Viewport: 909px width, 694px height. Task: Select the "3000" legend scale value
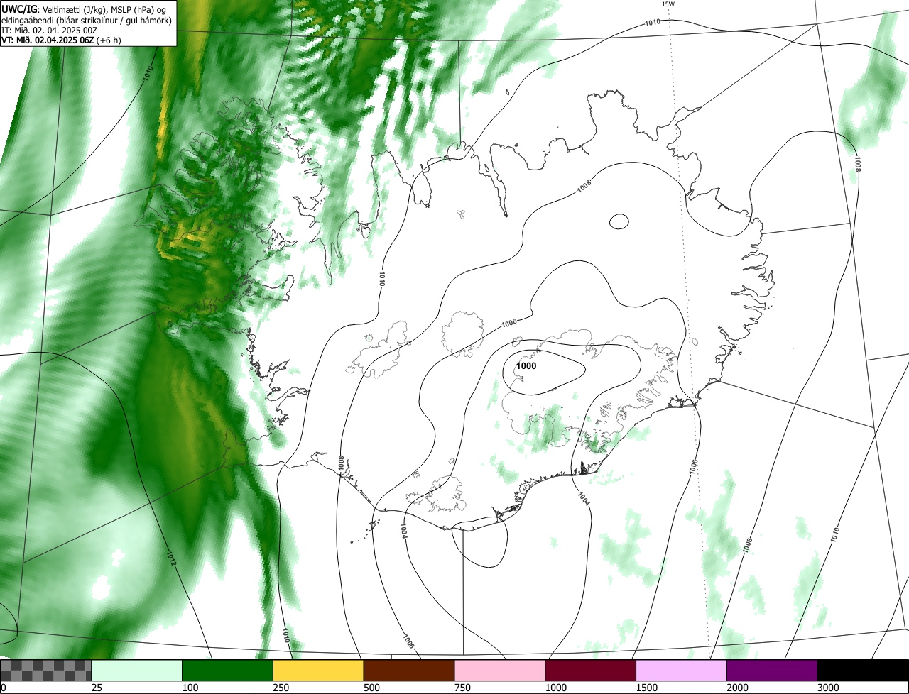[x=829, y=688]
